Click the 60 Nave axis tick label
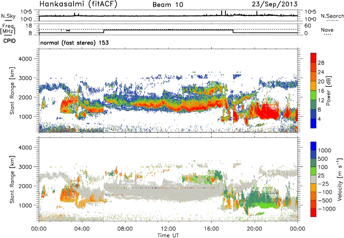Viewport: 344px width, 238px height. click(x=307, y=26)
